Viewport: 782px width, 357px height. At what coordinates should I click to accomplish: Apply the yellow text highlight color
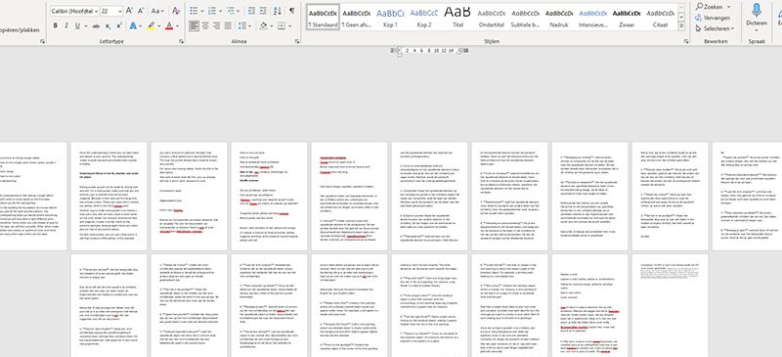152,26
